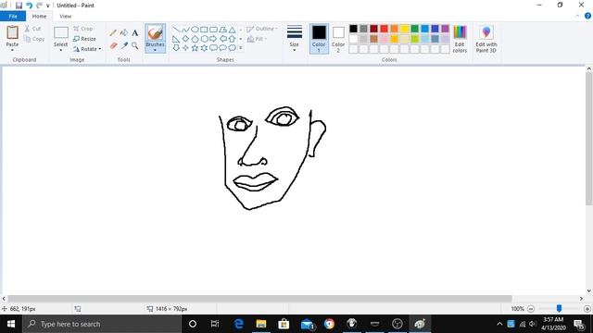Image resolution: width=593 pixels, height=333 pixels.
Task: Open Microsoft Edge from taskbar
Action: tap(239, 324)
